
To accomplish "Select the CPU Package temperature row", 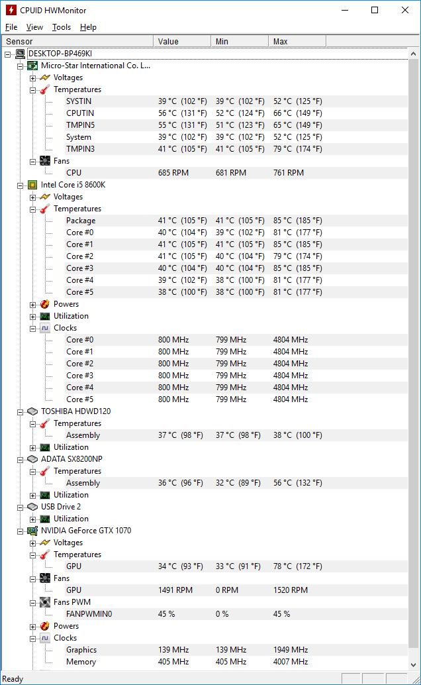I will tap(236, 221).
